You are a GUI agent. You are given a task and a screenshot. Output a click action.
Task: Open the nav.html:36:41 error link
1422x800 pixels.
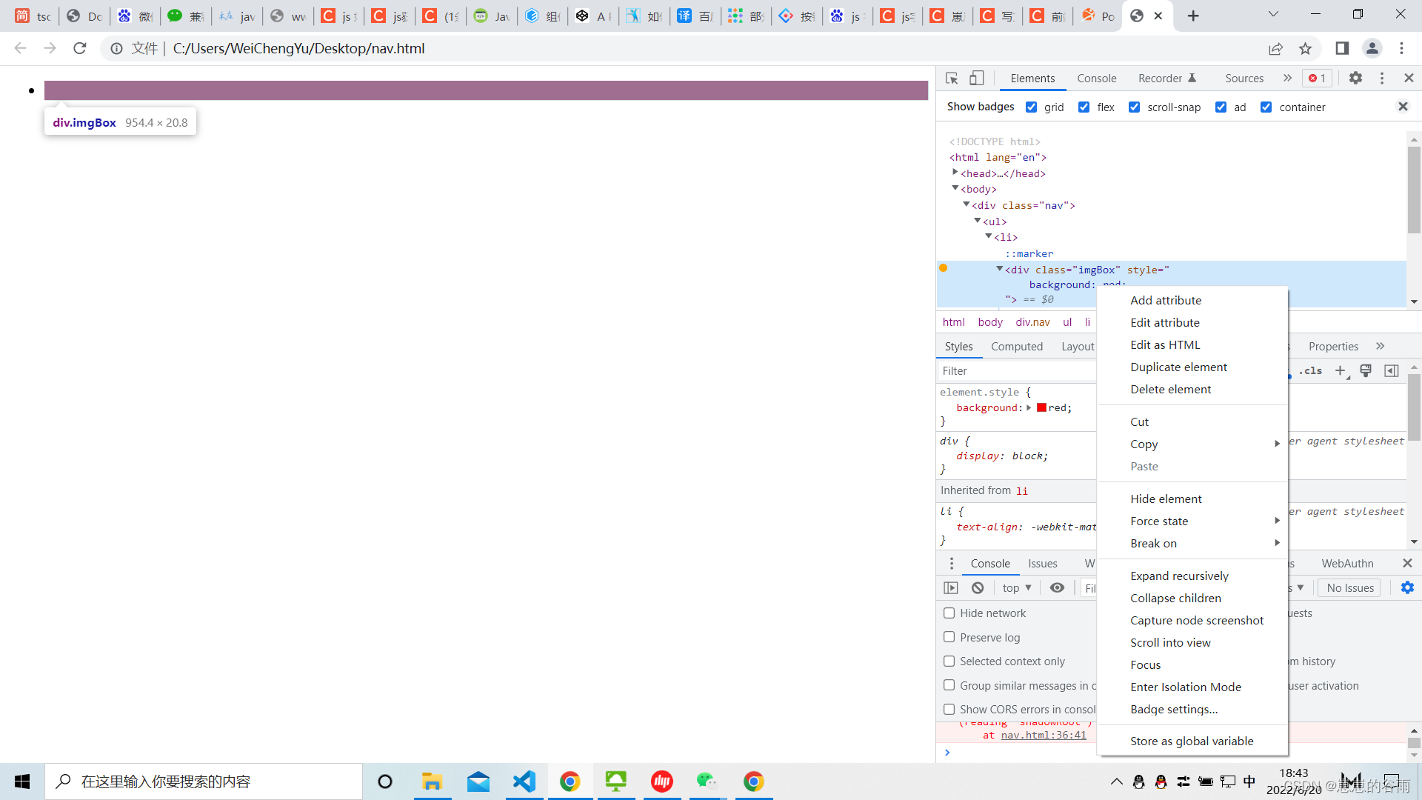[1043, 735]
